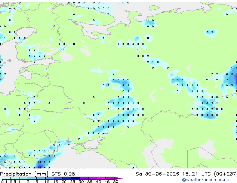Click the 2–5 mm legend color swatch

(x=32, y=178)
